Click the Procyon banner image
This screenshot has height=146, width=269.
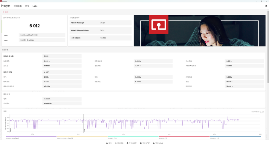click(x=200, y=30)
